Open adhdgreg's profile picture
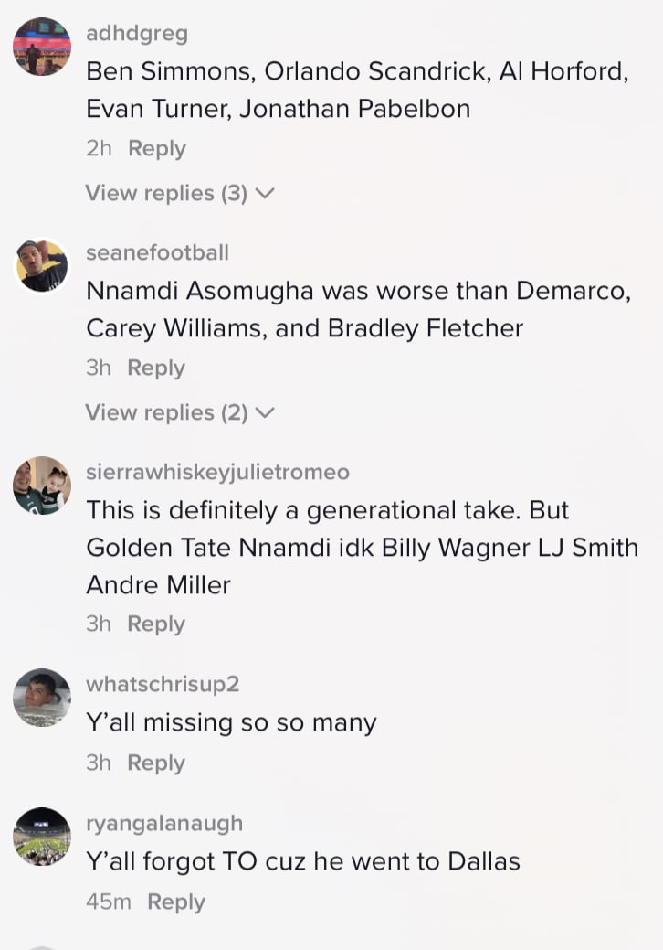 coord(42,47)
